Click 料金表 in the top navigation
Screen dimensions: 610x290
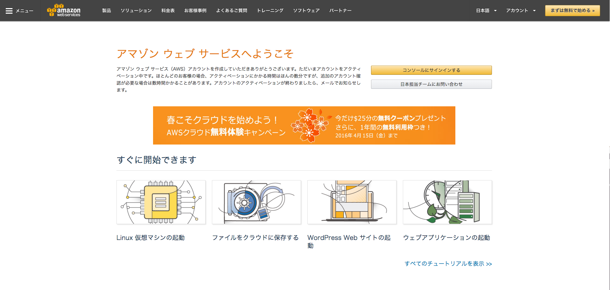point(168,10)
